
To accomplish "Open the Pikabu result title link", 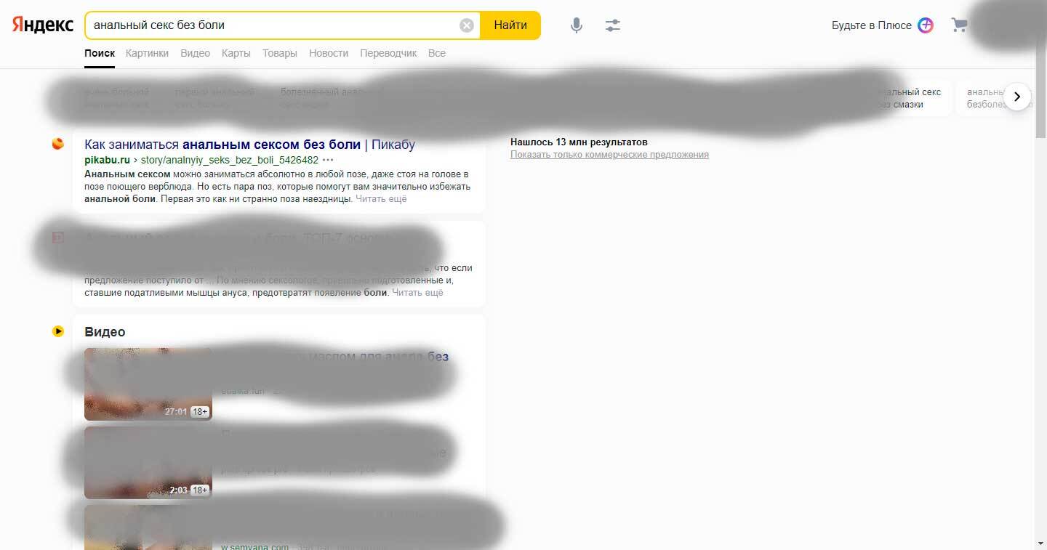I will pos(249,145).
